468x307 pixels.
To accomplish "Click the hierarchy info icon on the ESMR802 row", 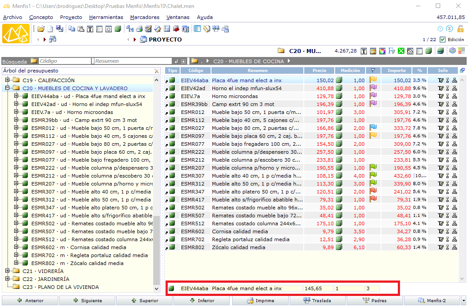I will tap(454, 247).
